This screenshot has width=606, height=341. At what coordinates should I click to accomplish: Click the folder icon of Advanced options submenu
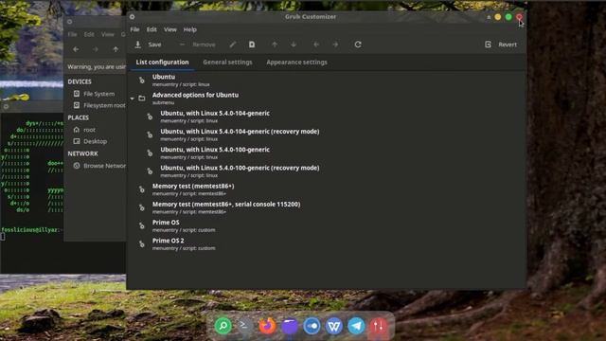[x=142, y=99]
